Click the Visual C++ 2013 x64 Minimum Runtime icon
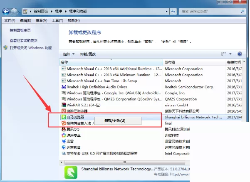This screenshot has width=250, height=182. pyautogui.click(x=64, y=75)
